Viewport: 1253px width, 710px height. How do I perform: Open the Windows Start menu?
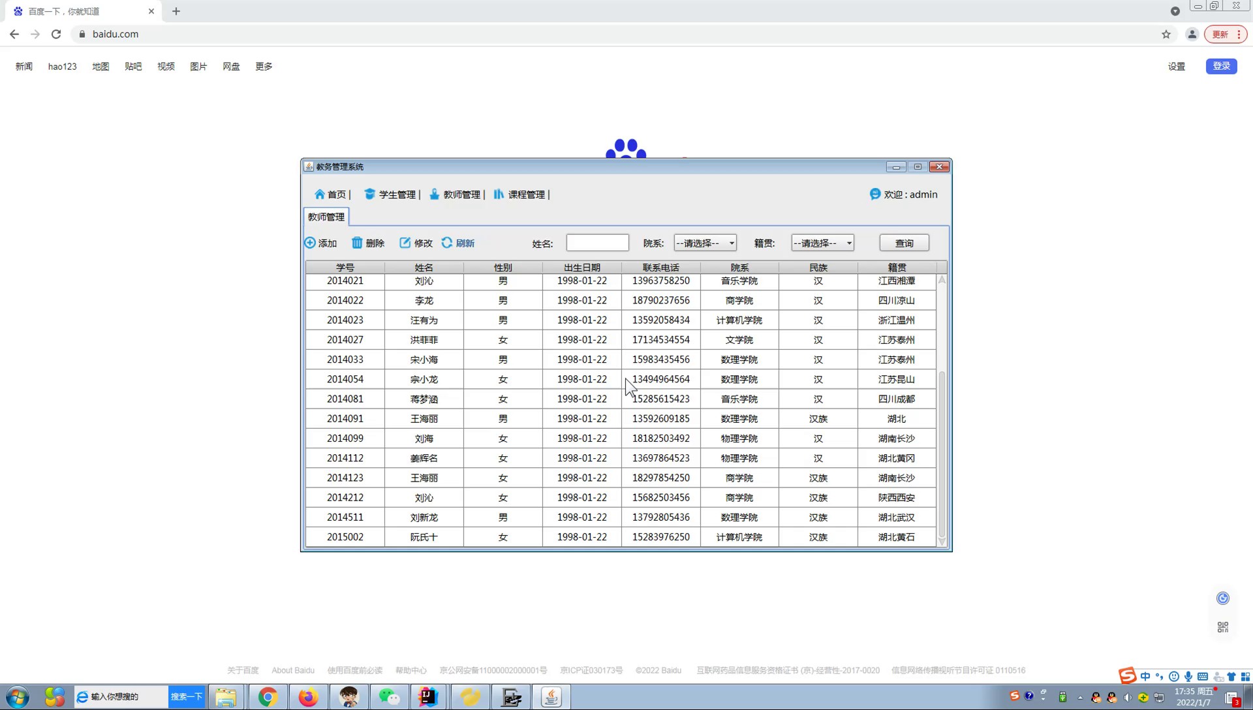tap(18, 697)
